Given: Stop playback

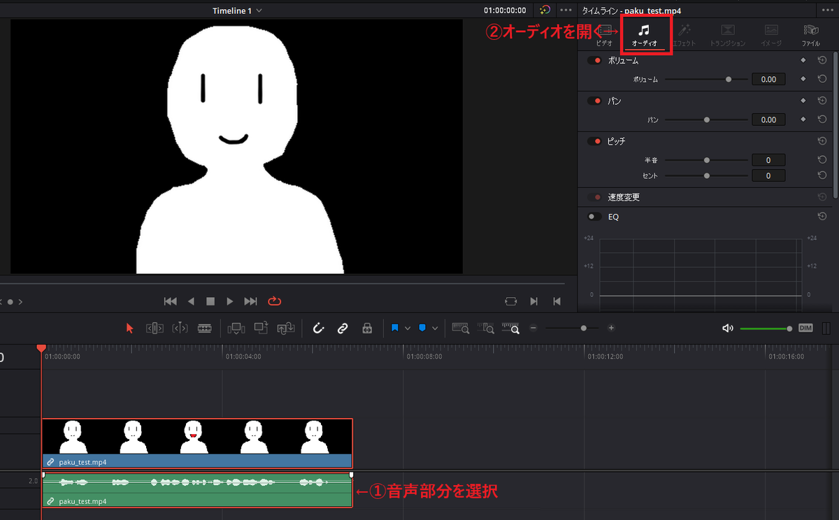Looking at the screenshot, I should pyautogui.click(x=210, y=301).
